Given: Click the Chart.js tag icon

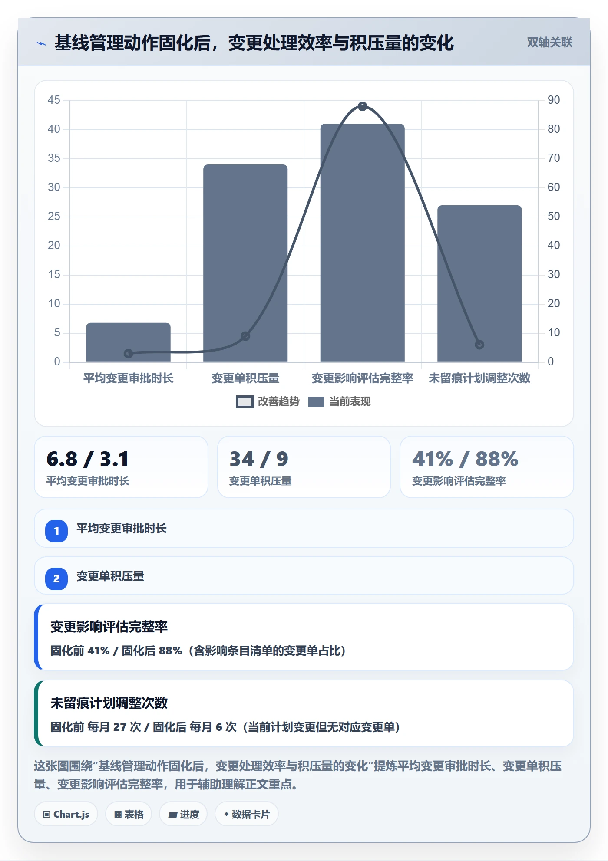Looking at the screenshot, I should coord(47,815).
